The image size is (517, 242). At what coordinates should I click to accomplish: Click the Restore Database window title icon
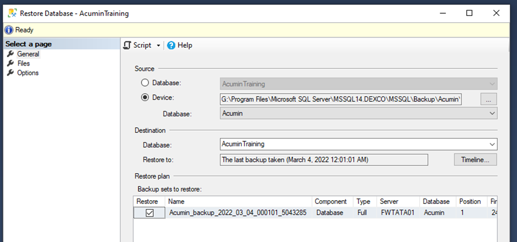pyautogui.click(x=12, y=13)
